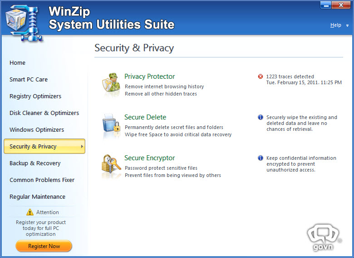Click the yellow Attention warning icon

click(x=30, y=212)
